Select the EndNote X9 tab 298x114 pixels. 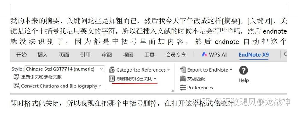(x=254, y=55)
